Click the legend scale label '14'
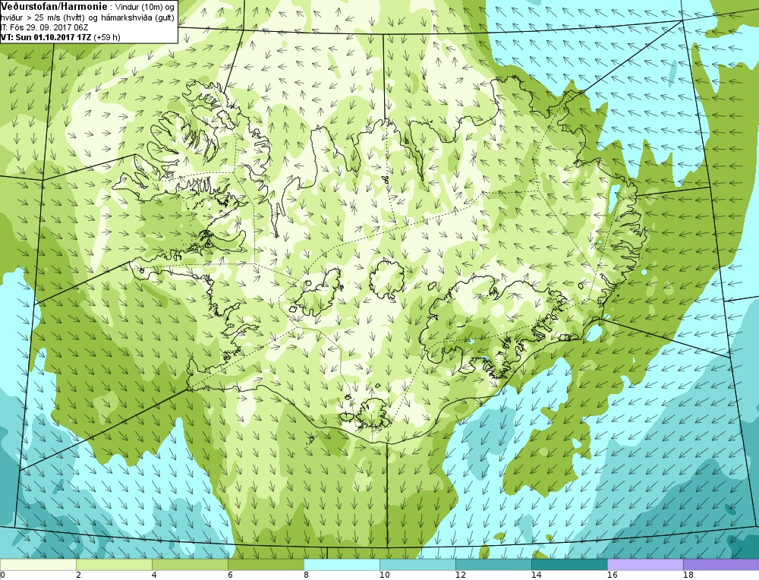 coord(537,575)
